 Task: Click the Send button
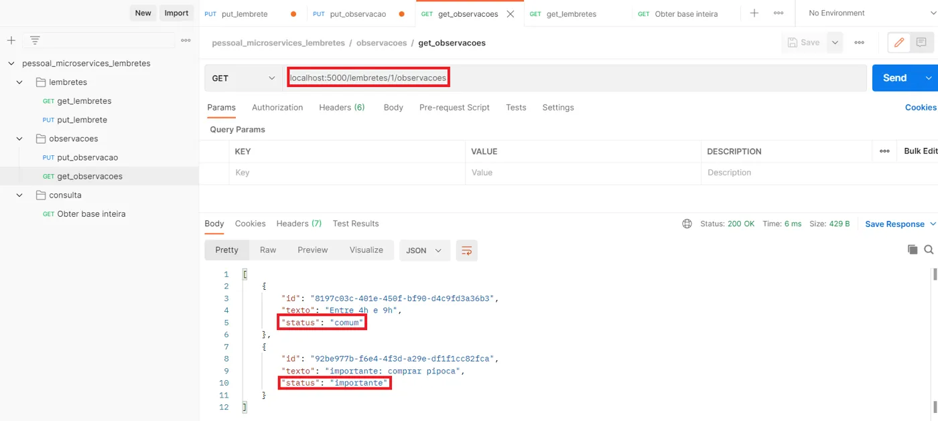(x=896, y=78)
